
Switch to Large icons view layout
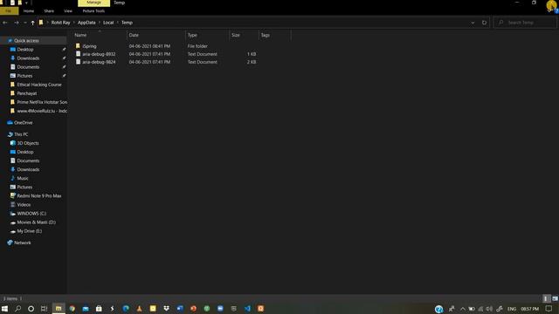555,298
